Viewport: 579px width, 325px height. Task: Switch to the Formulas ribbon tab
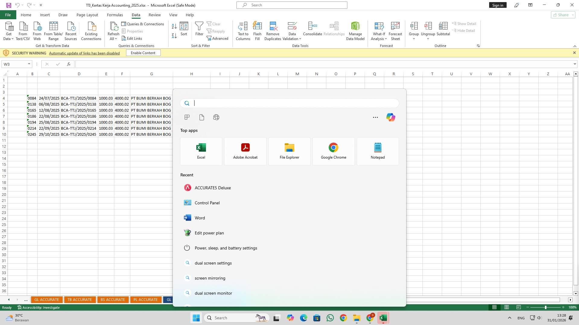coord(115,15)
